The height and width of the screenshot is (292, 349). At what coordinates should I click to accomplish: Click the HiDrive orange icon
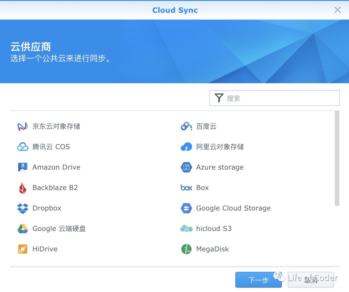coord(23,249)
